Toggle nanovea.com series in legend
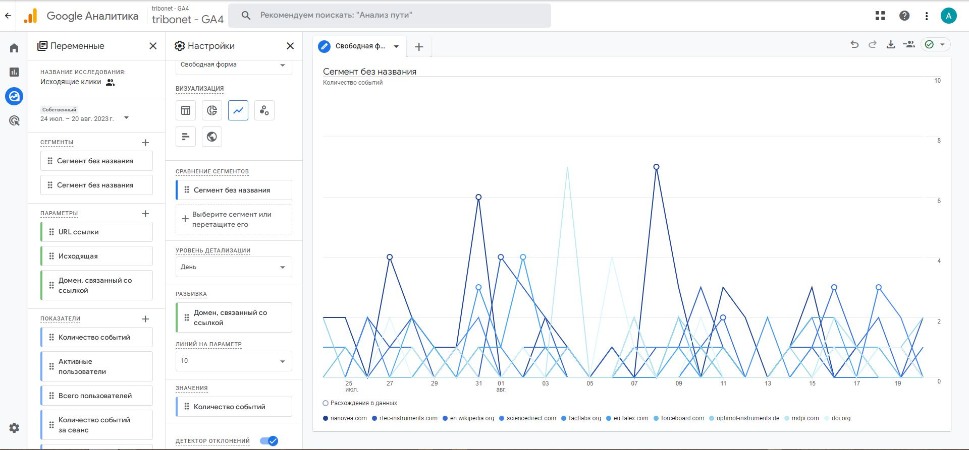 click(345, 418)
